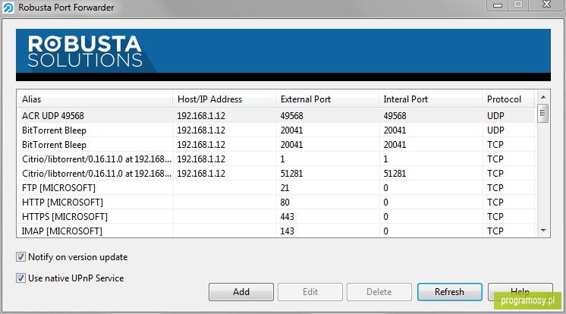
Task: Sort by Alias column header
Action: (94, 99)
